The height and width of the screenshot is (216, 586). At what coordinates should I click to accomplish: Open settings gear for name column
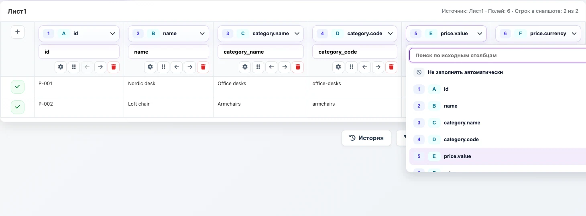pyautogui.click(x=150, y=67)
